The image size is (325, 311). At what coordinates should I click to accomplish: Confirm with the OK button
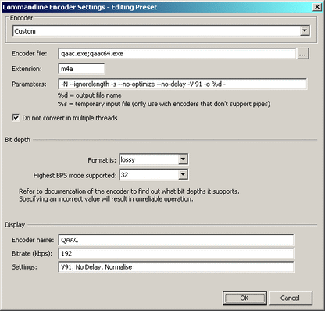point(245,298)
